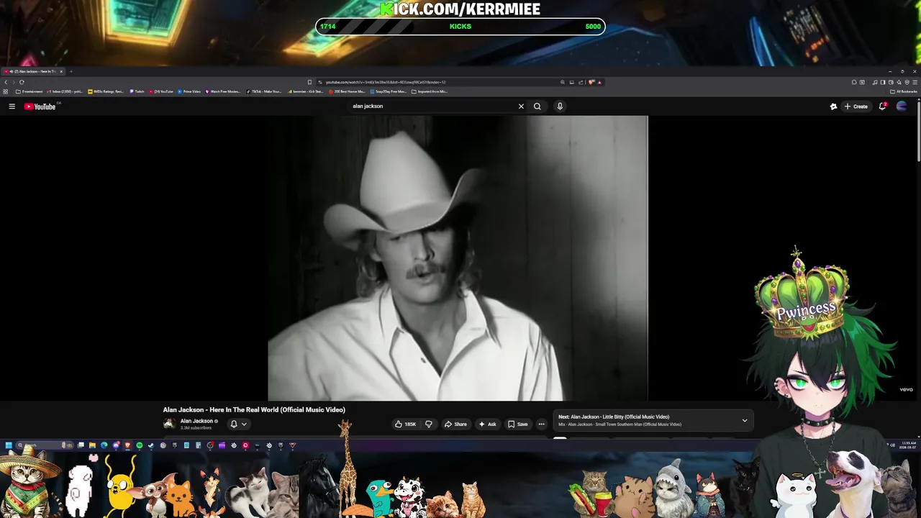Click the Windows taskbar search box
Image resolution: width=921 pixels, height=518 pixels.
[x=45, y=445]
